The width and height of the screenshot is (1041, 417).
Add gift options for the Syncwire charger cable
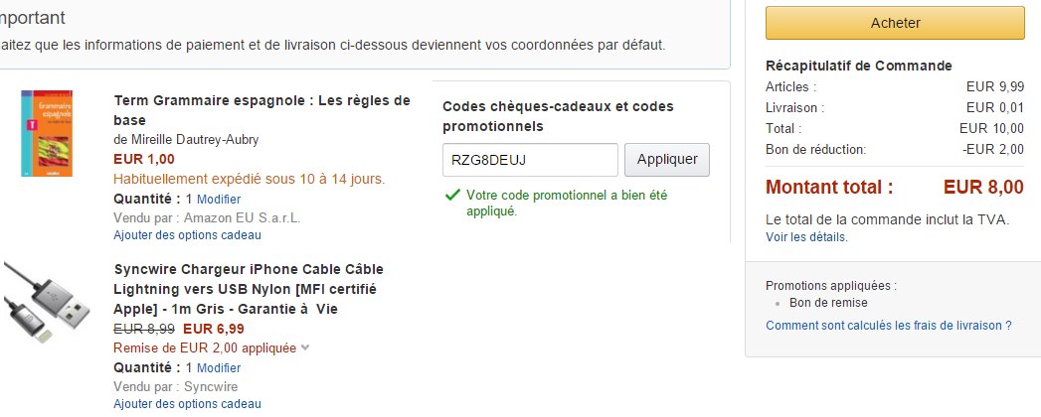[x=187, y=403]
